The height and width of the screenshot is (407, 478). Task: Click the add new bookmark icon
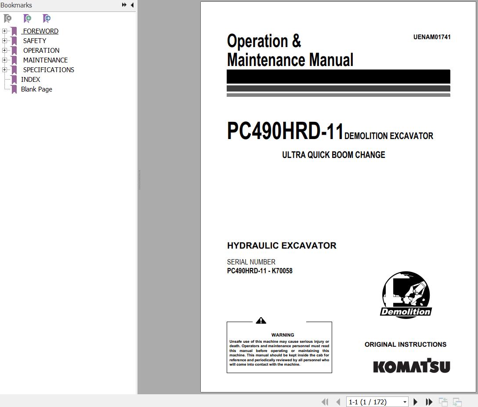point(27,18)
